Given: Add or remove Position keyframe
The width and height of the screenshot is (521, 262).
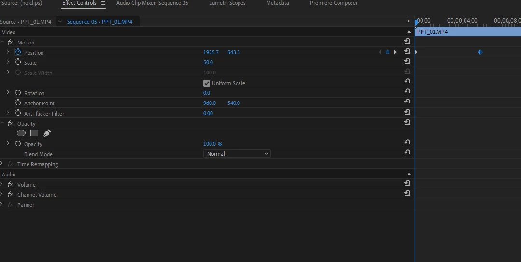Looking at the screenshot, I should 387,52.
